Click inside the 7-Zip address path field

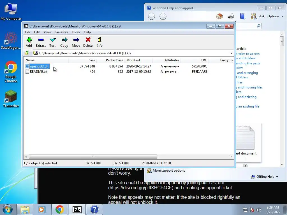[x=131, y=53]
